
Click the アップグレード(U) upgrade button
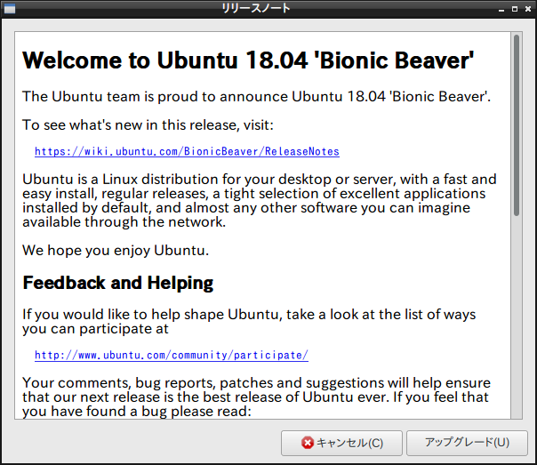point(467,443)
